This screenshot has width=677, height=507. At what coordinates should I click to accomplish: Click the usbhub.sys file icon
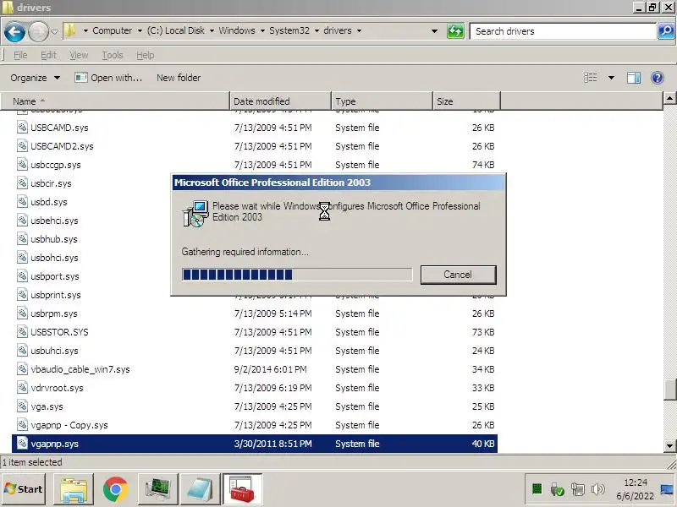pos(23,238)
